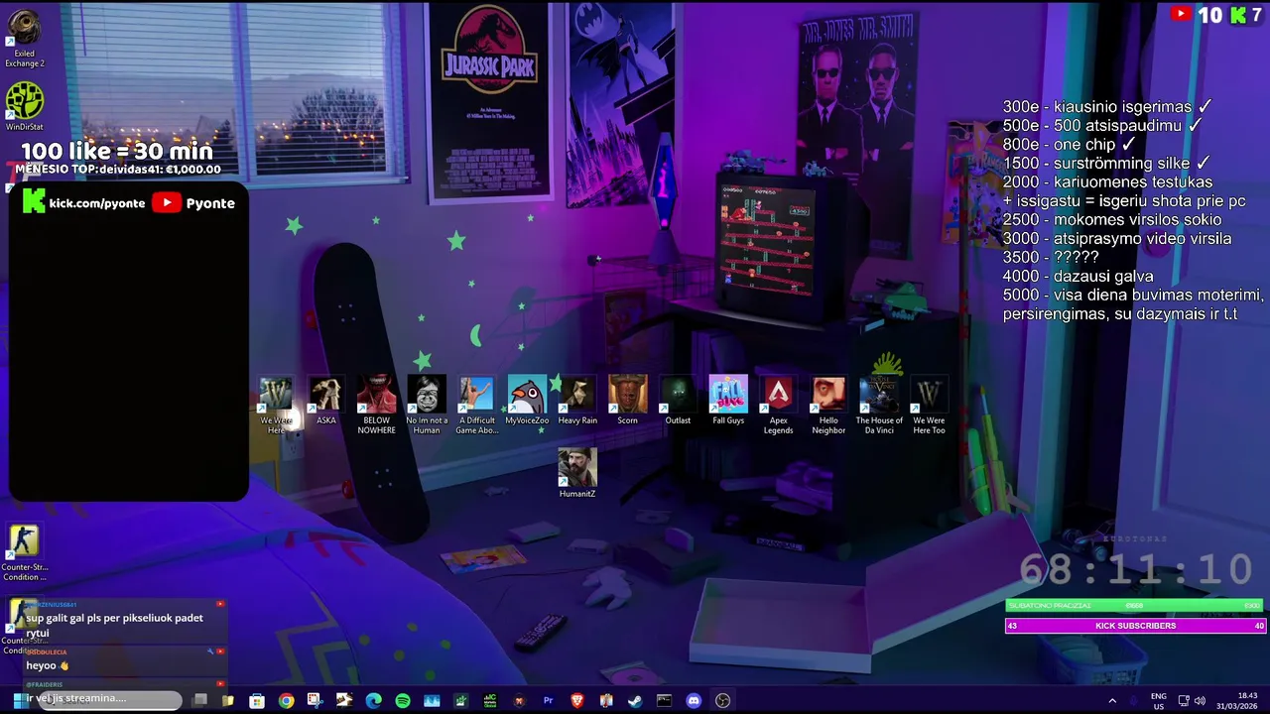Click the '4000 - dazausi galva' goal line
Viewport: 1270px width, 714px height.
(x=1078, y=277)
